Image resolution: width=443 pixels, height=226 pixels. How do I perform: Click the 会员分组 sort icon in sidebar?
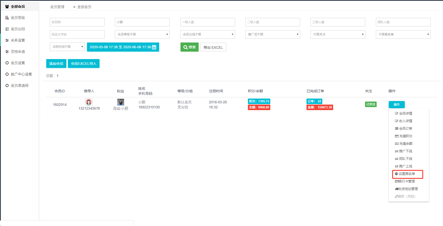pos(7,29)
